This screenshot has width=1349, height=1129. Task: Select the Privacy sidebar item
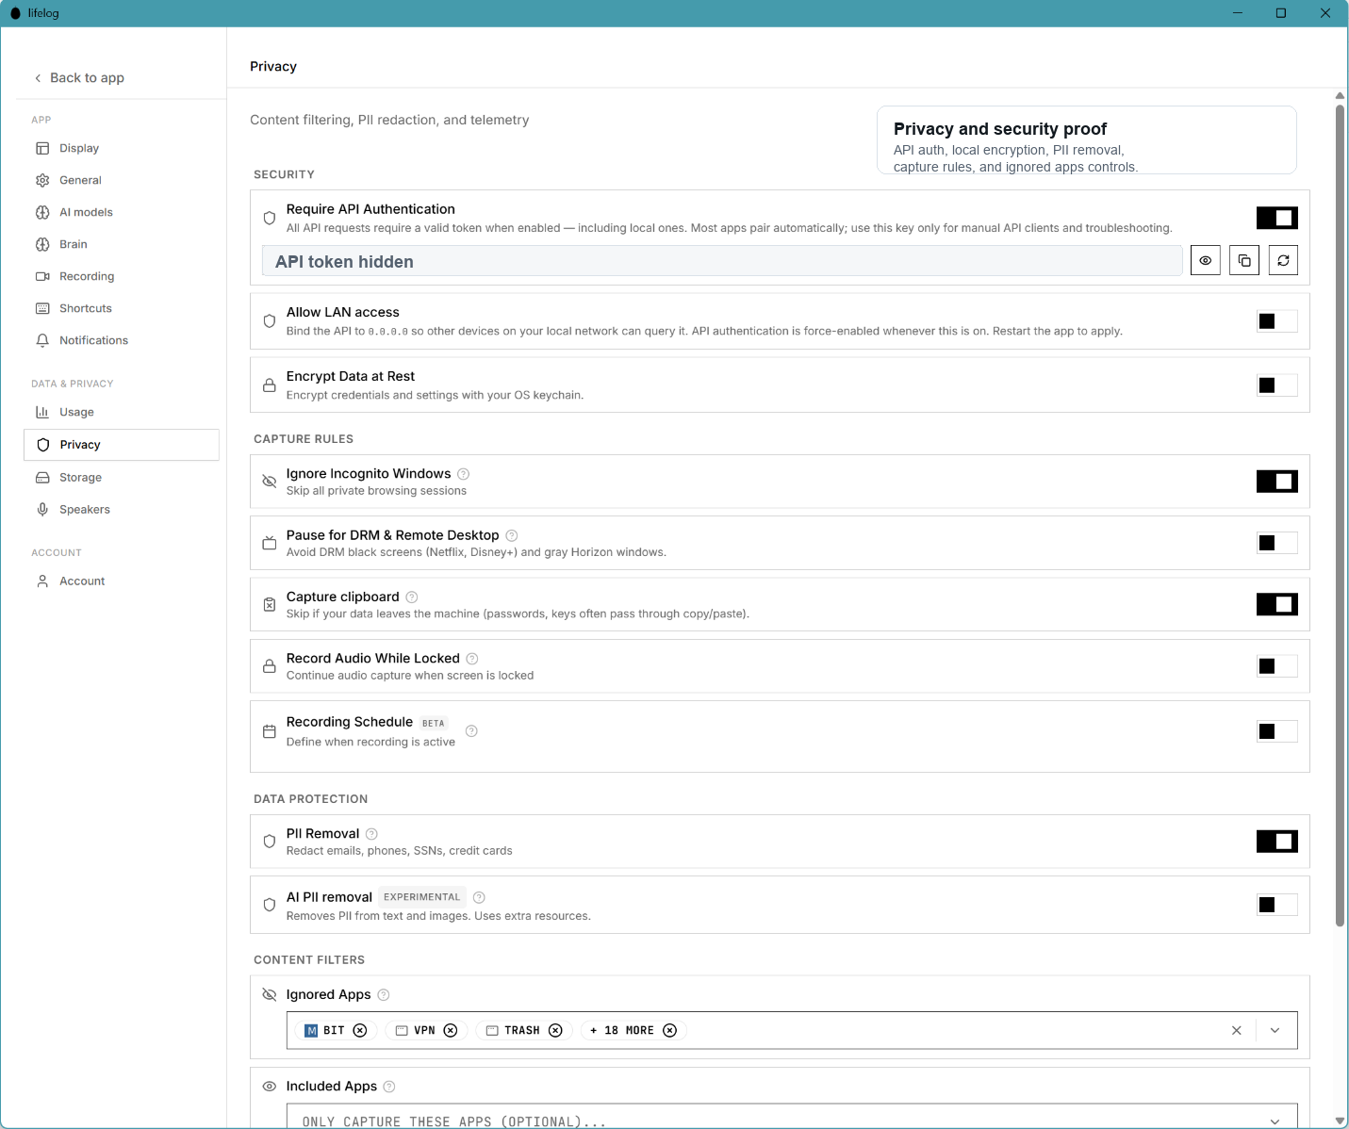pyautogui.click(x=122, y=445)
